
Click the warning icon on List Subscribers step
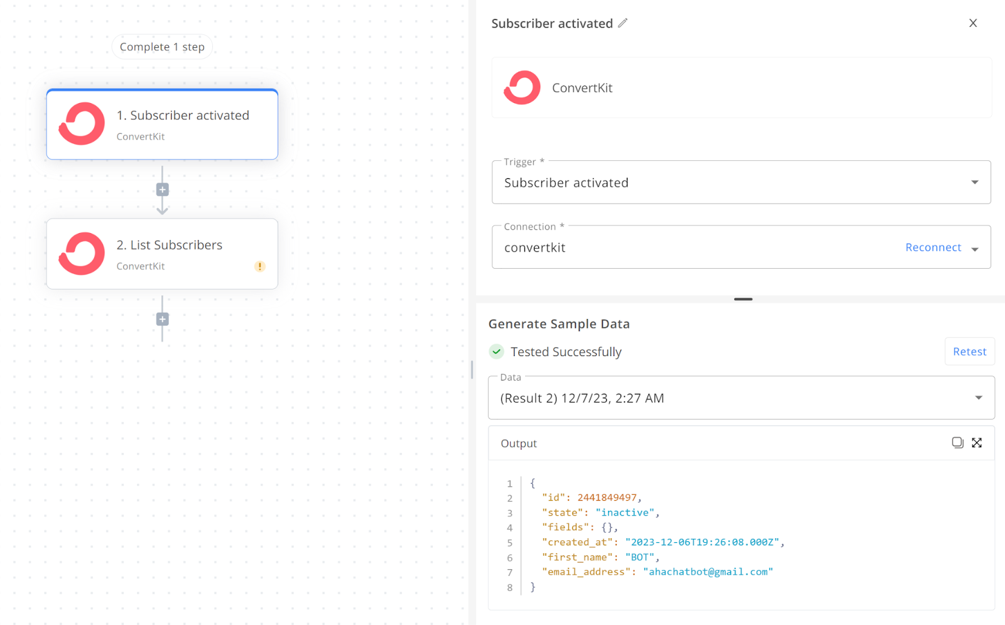point(259,266)
